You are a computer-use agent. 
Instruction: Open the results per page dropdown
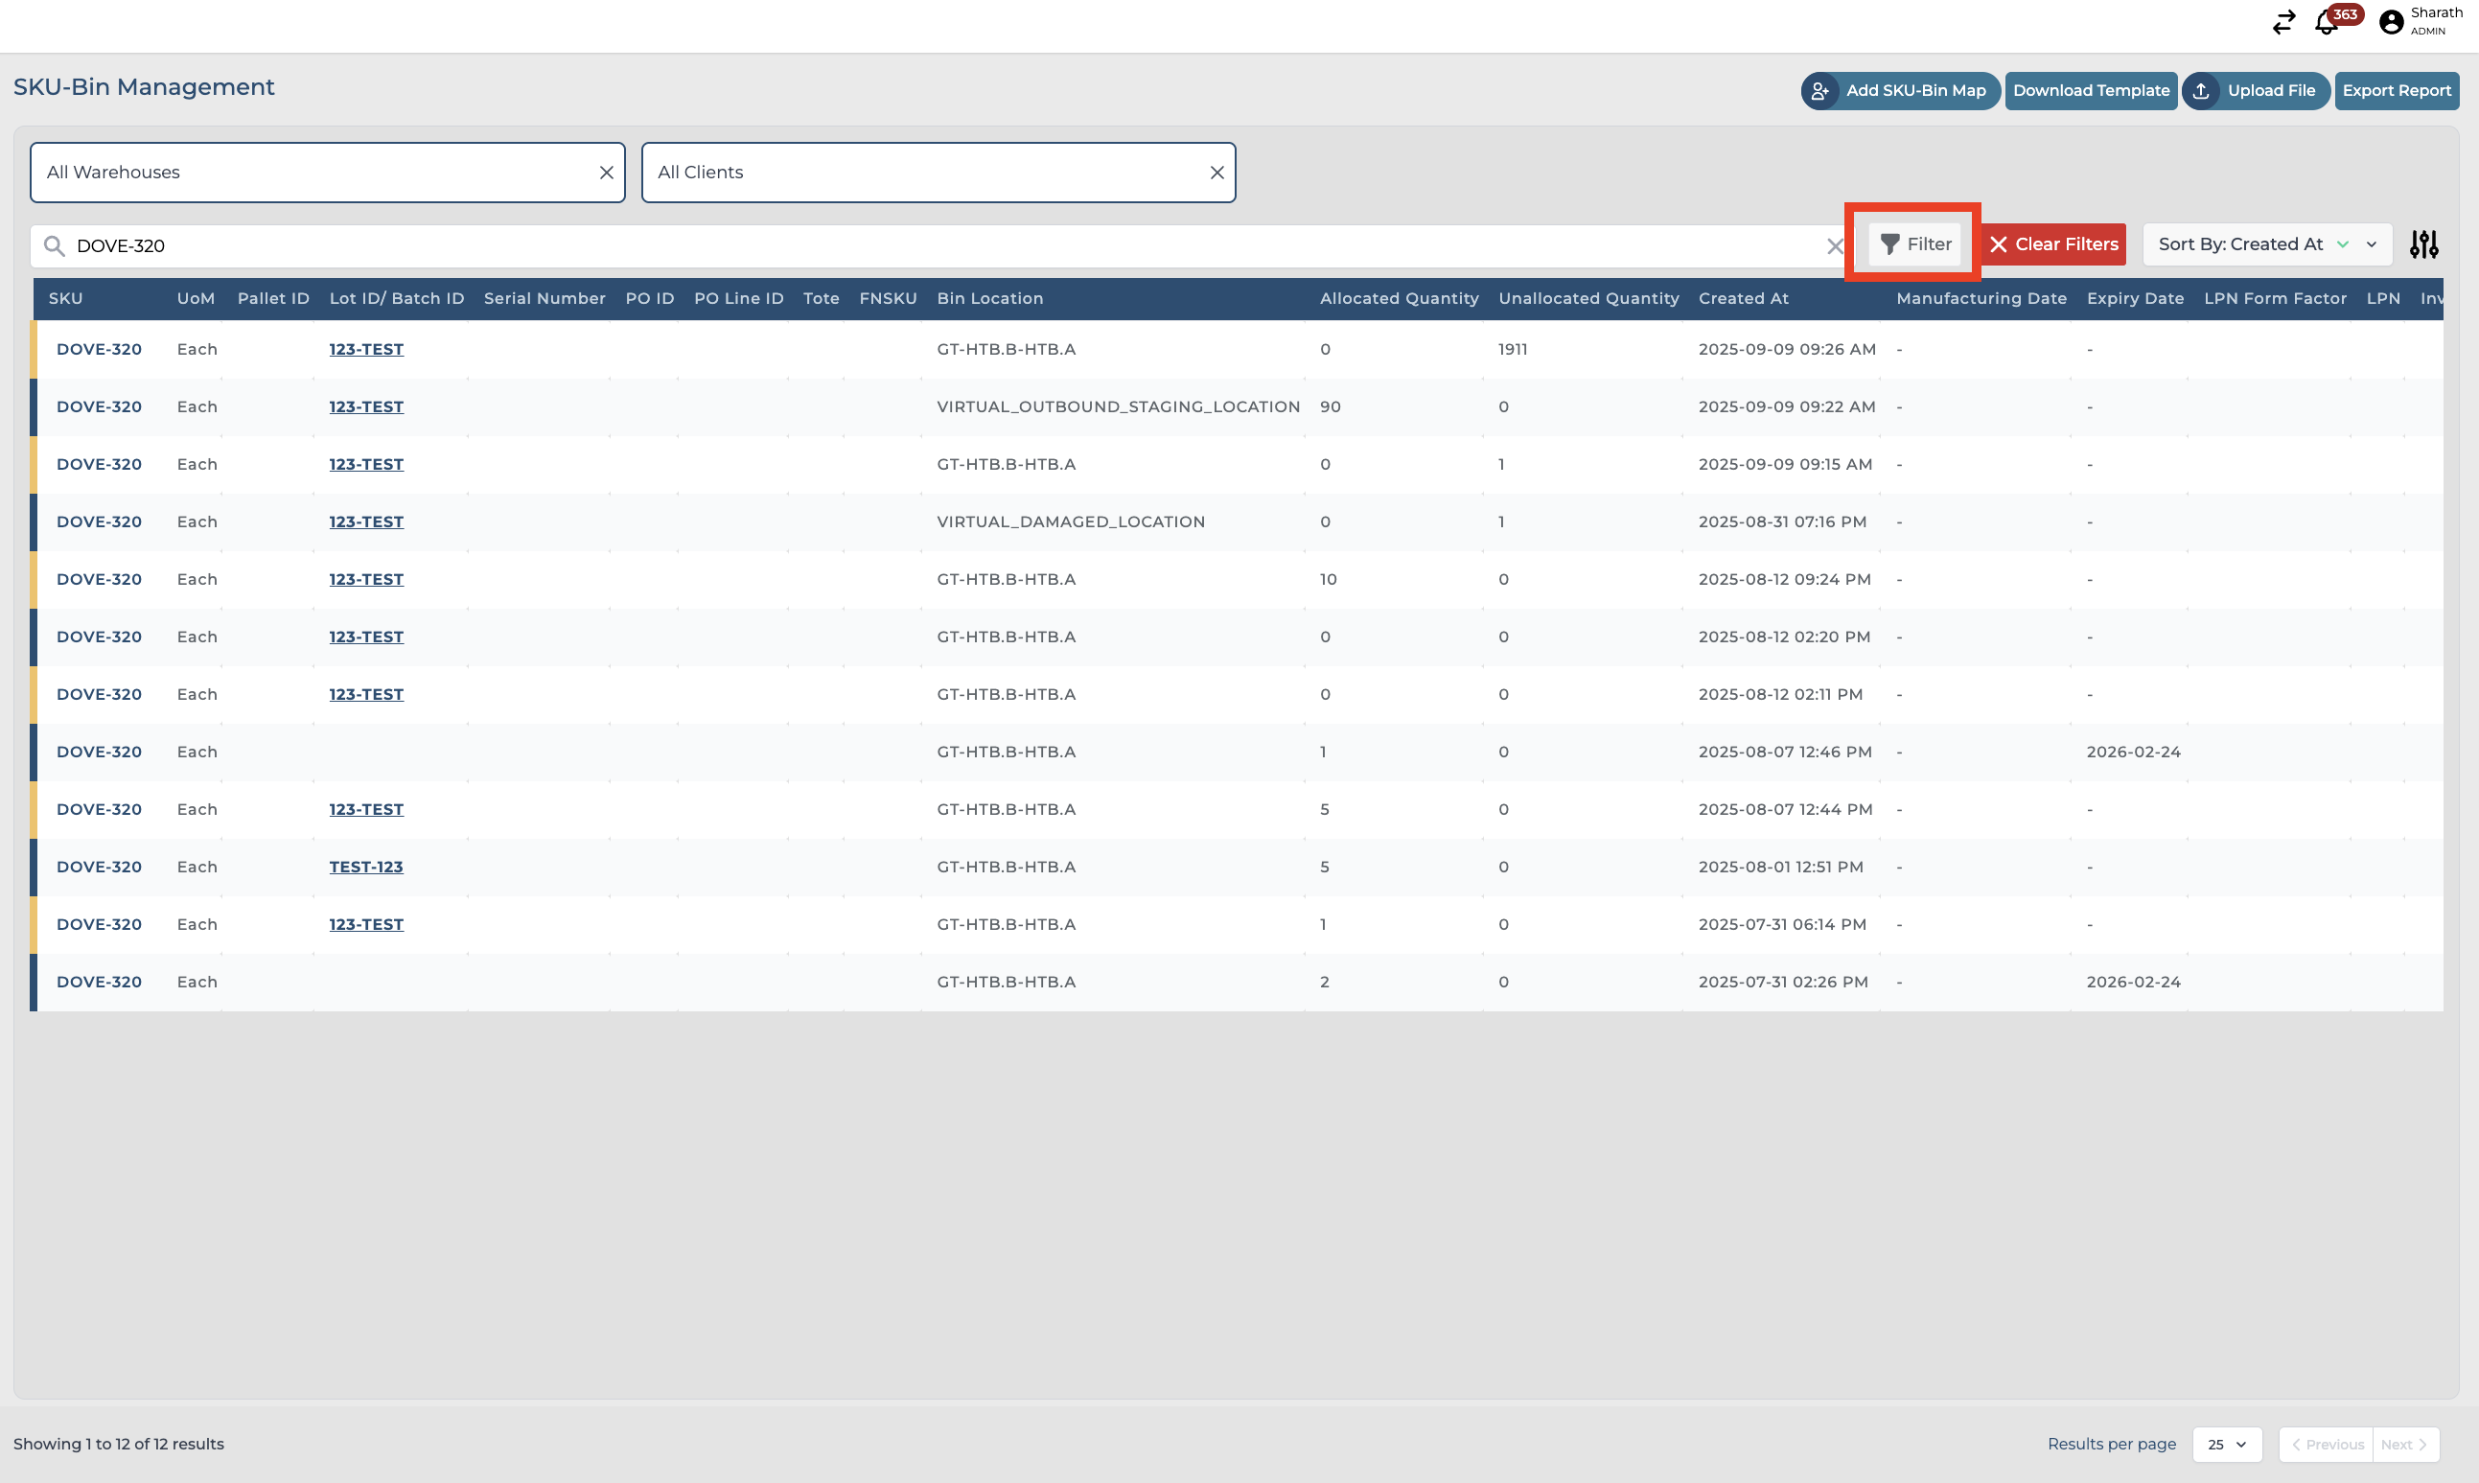(x=2226, y=1444)
